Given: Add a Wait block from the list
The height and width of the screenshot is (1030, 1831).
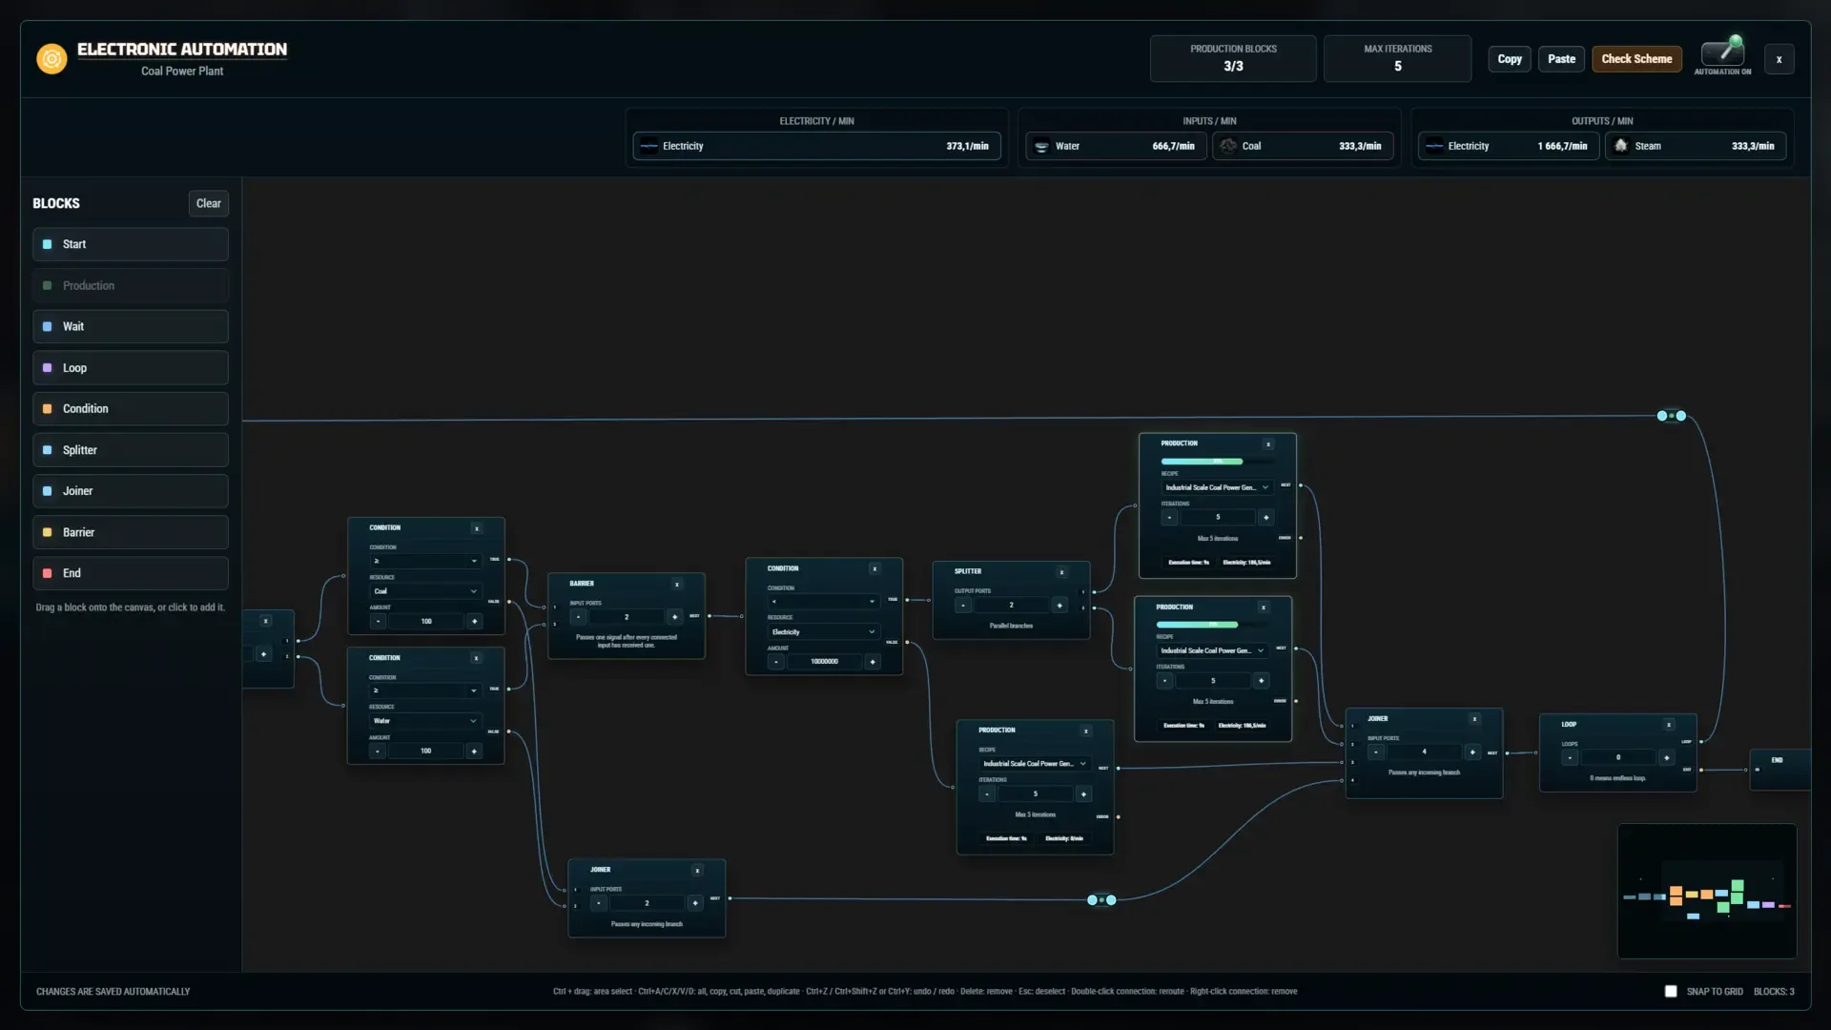Looking at the screenshot, I should [131, 326].
